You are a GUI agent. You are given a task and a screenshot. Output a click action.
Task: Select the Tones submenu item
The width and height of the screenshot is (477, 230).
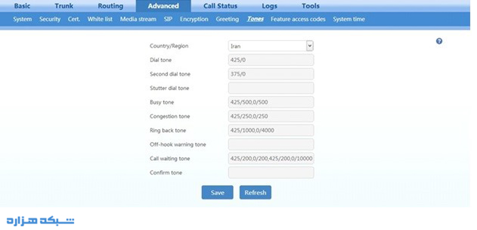[255, 19]
